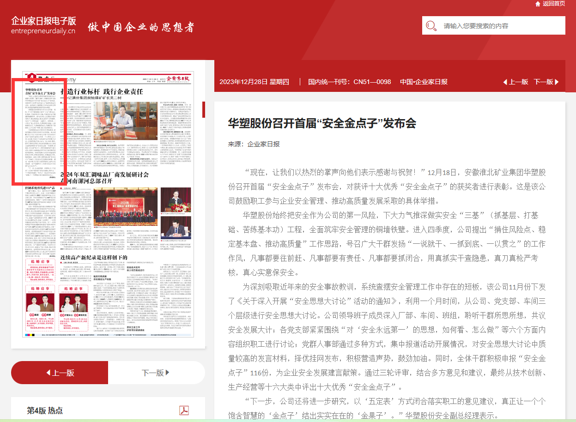Click the article title 华塑股份召开首届“安全金点子”发布会

[x=322, y=123]
